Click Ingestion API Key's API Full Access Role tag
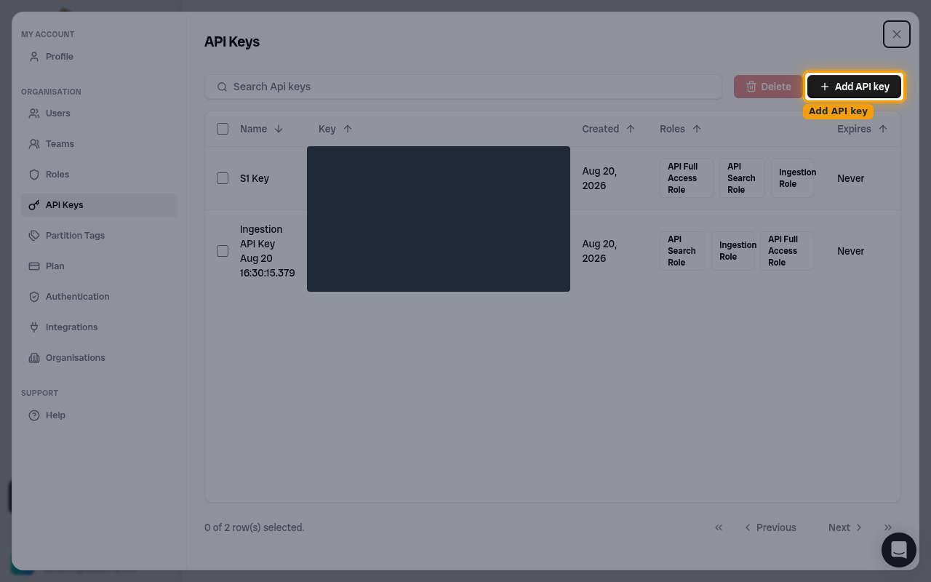The image size is (931, 582). 786,251
